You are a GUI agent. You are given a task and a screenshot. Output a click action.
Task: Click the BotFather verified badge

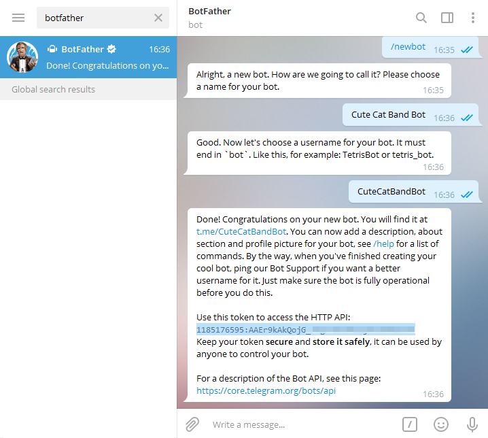pos(111,49)
